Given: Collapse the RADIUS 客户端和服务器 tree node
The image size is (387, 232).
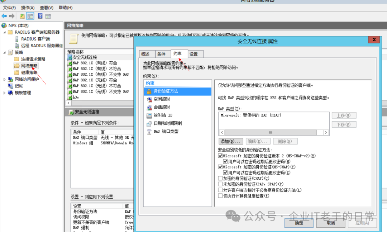Looking at the screenshot, I should click(4, 32).
